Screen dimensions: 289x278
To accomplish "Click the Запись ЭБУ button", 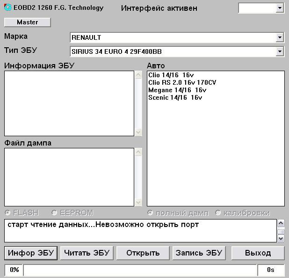I will click(x=199, y=253).
